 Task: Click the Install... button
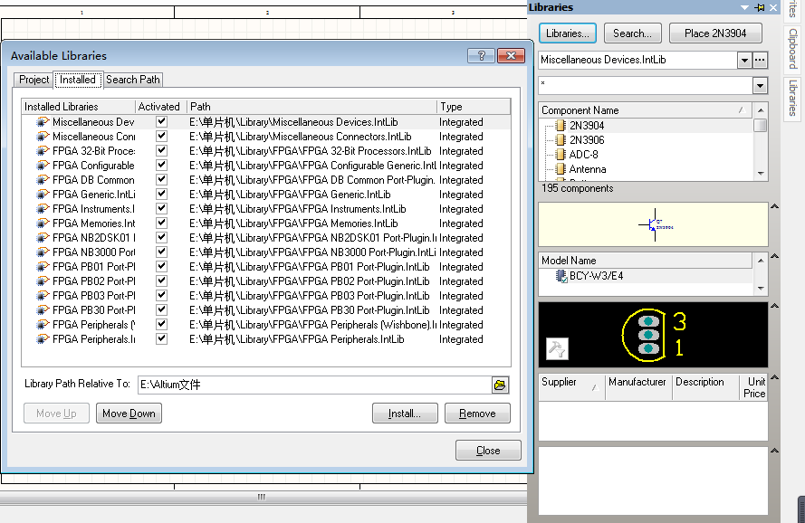[405, 414]
